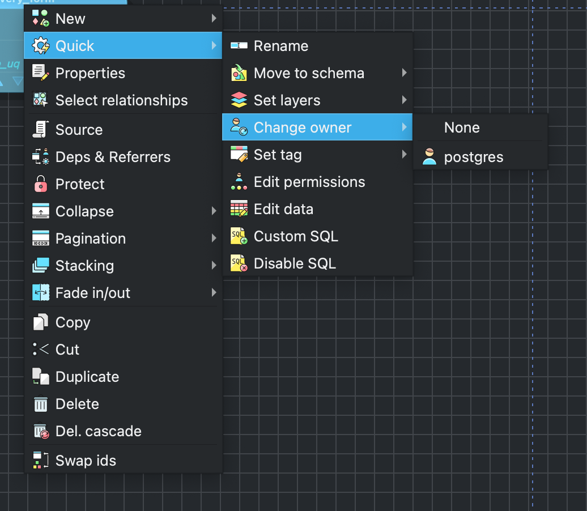Set owner to None
Viewport: 587px width, 511px height.
(462, 127)
